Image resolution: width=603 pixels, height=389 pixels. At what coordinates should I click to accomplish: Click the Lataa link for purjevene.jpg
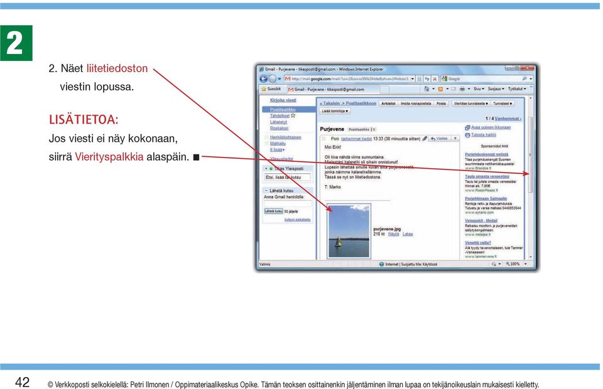click(408, 234)
